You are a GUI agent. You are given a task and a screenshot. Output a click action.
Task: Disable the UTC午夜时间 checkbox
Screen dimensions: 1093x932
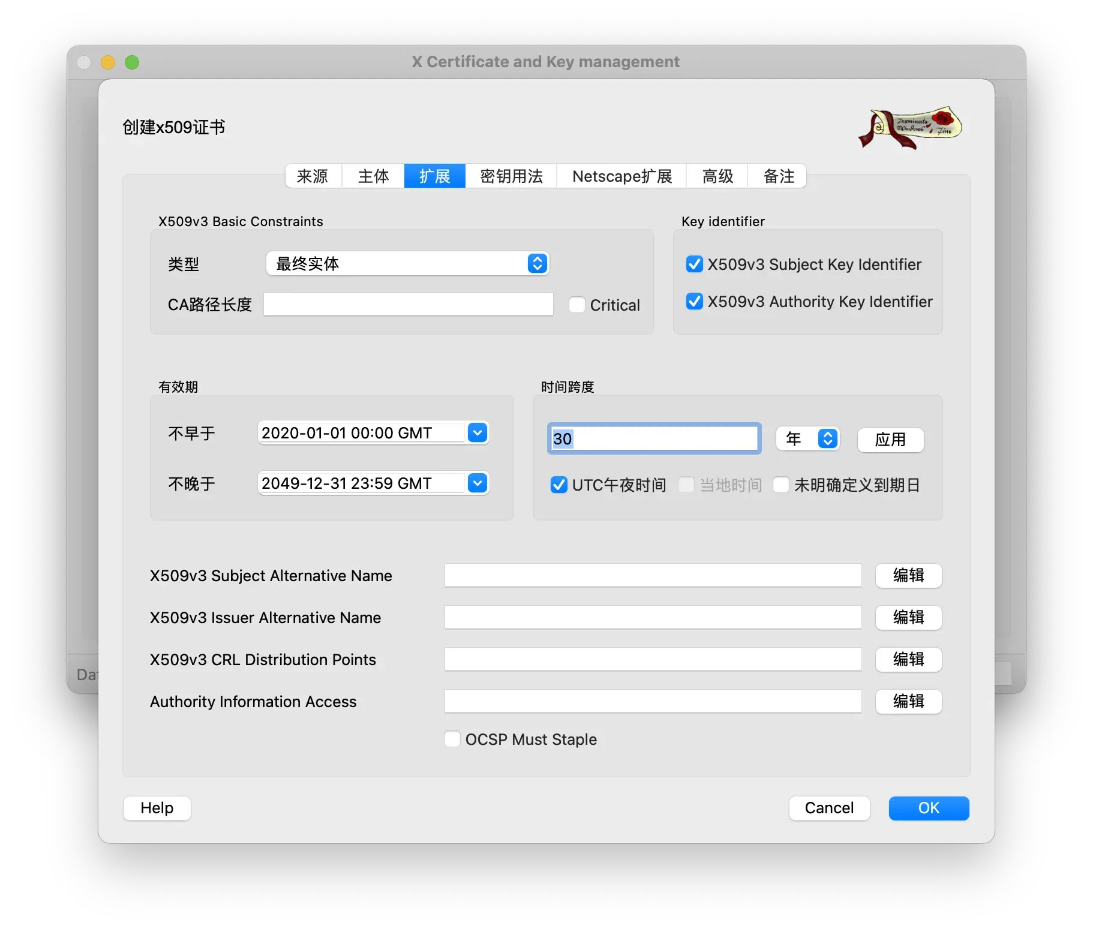(x=558, y=485)
